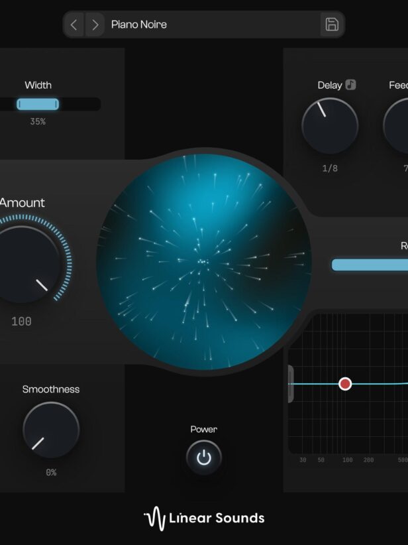The image size is (408, 545).
Task: Click the gray handle at EQ graph edge
Action: tap(291, 384)
